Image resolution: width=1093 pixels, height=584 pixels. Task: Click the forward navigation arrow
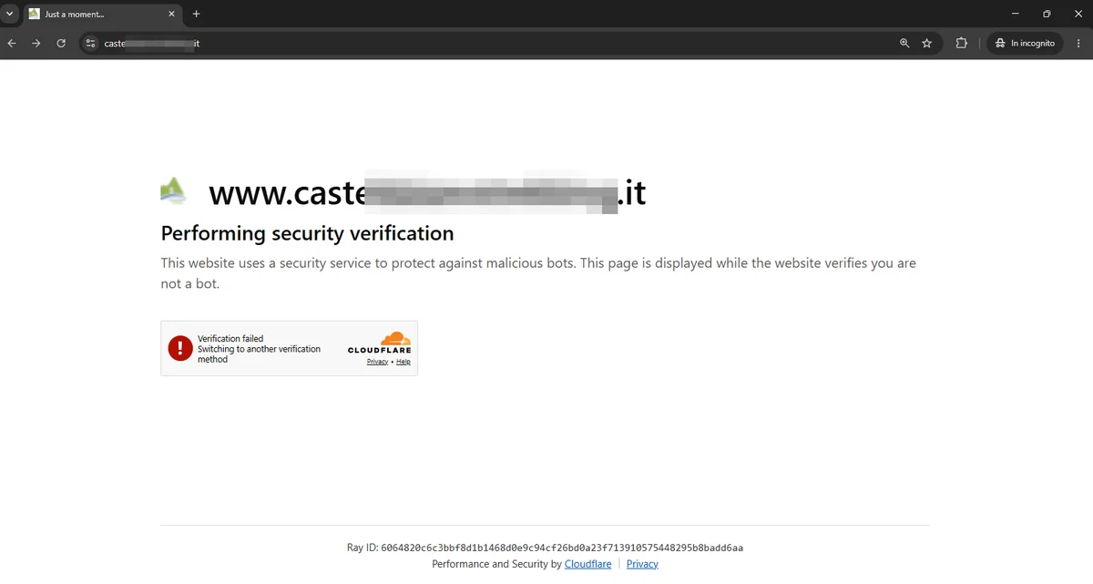(36, 43)
